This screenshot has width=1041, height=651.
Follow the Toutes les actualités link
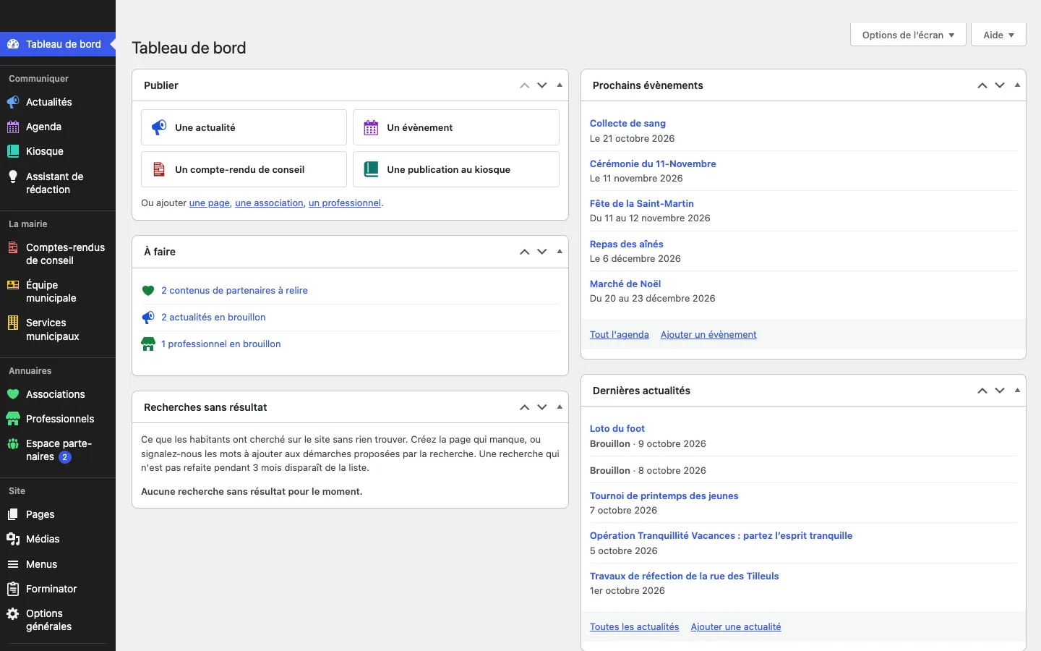635,627
